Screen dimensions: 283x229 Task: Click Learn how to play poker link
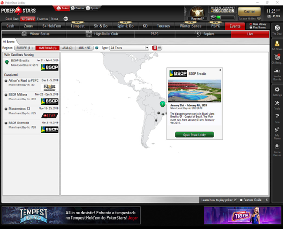[x=219, y=200]
